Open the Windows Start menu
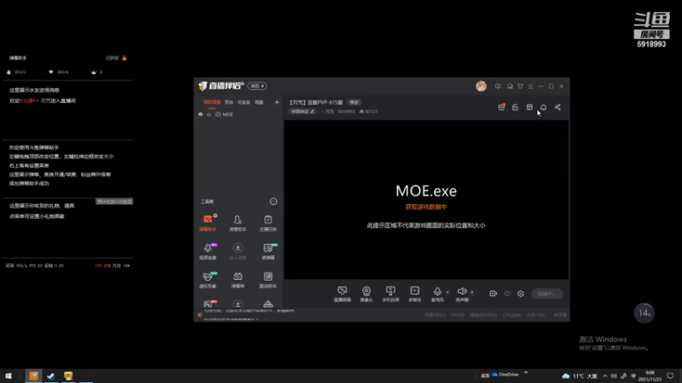The width and height of the screenshot is (682, 383). [x=9, y=375]
